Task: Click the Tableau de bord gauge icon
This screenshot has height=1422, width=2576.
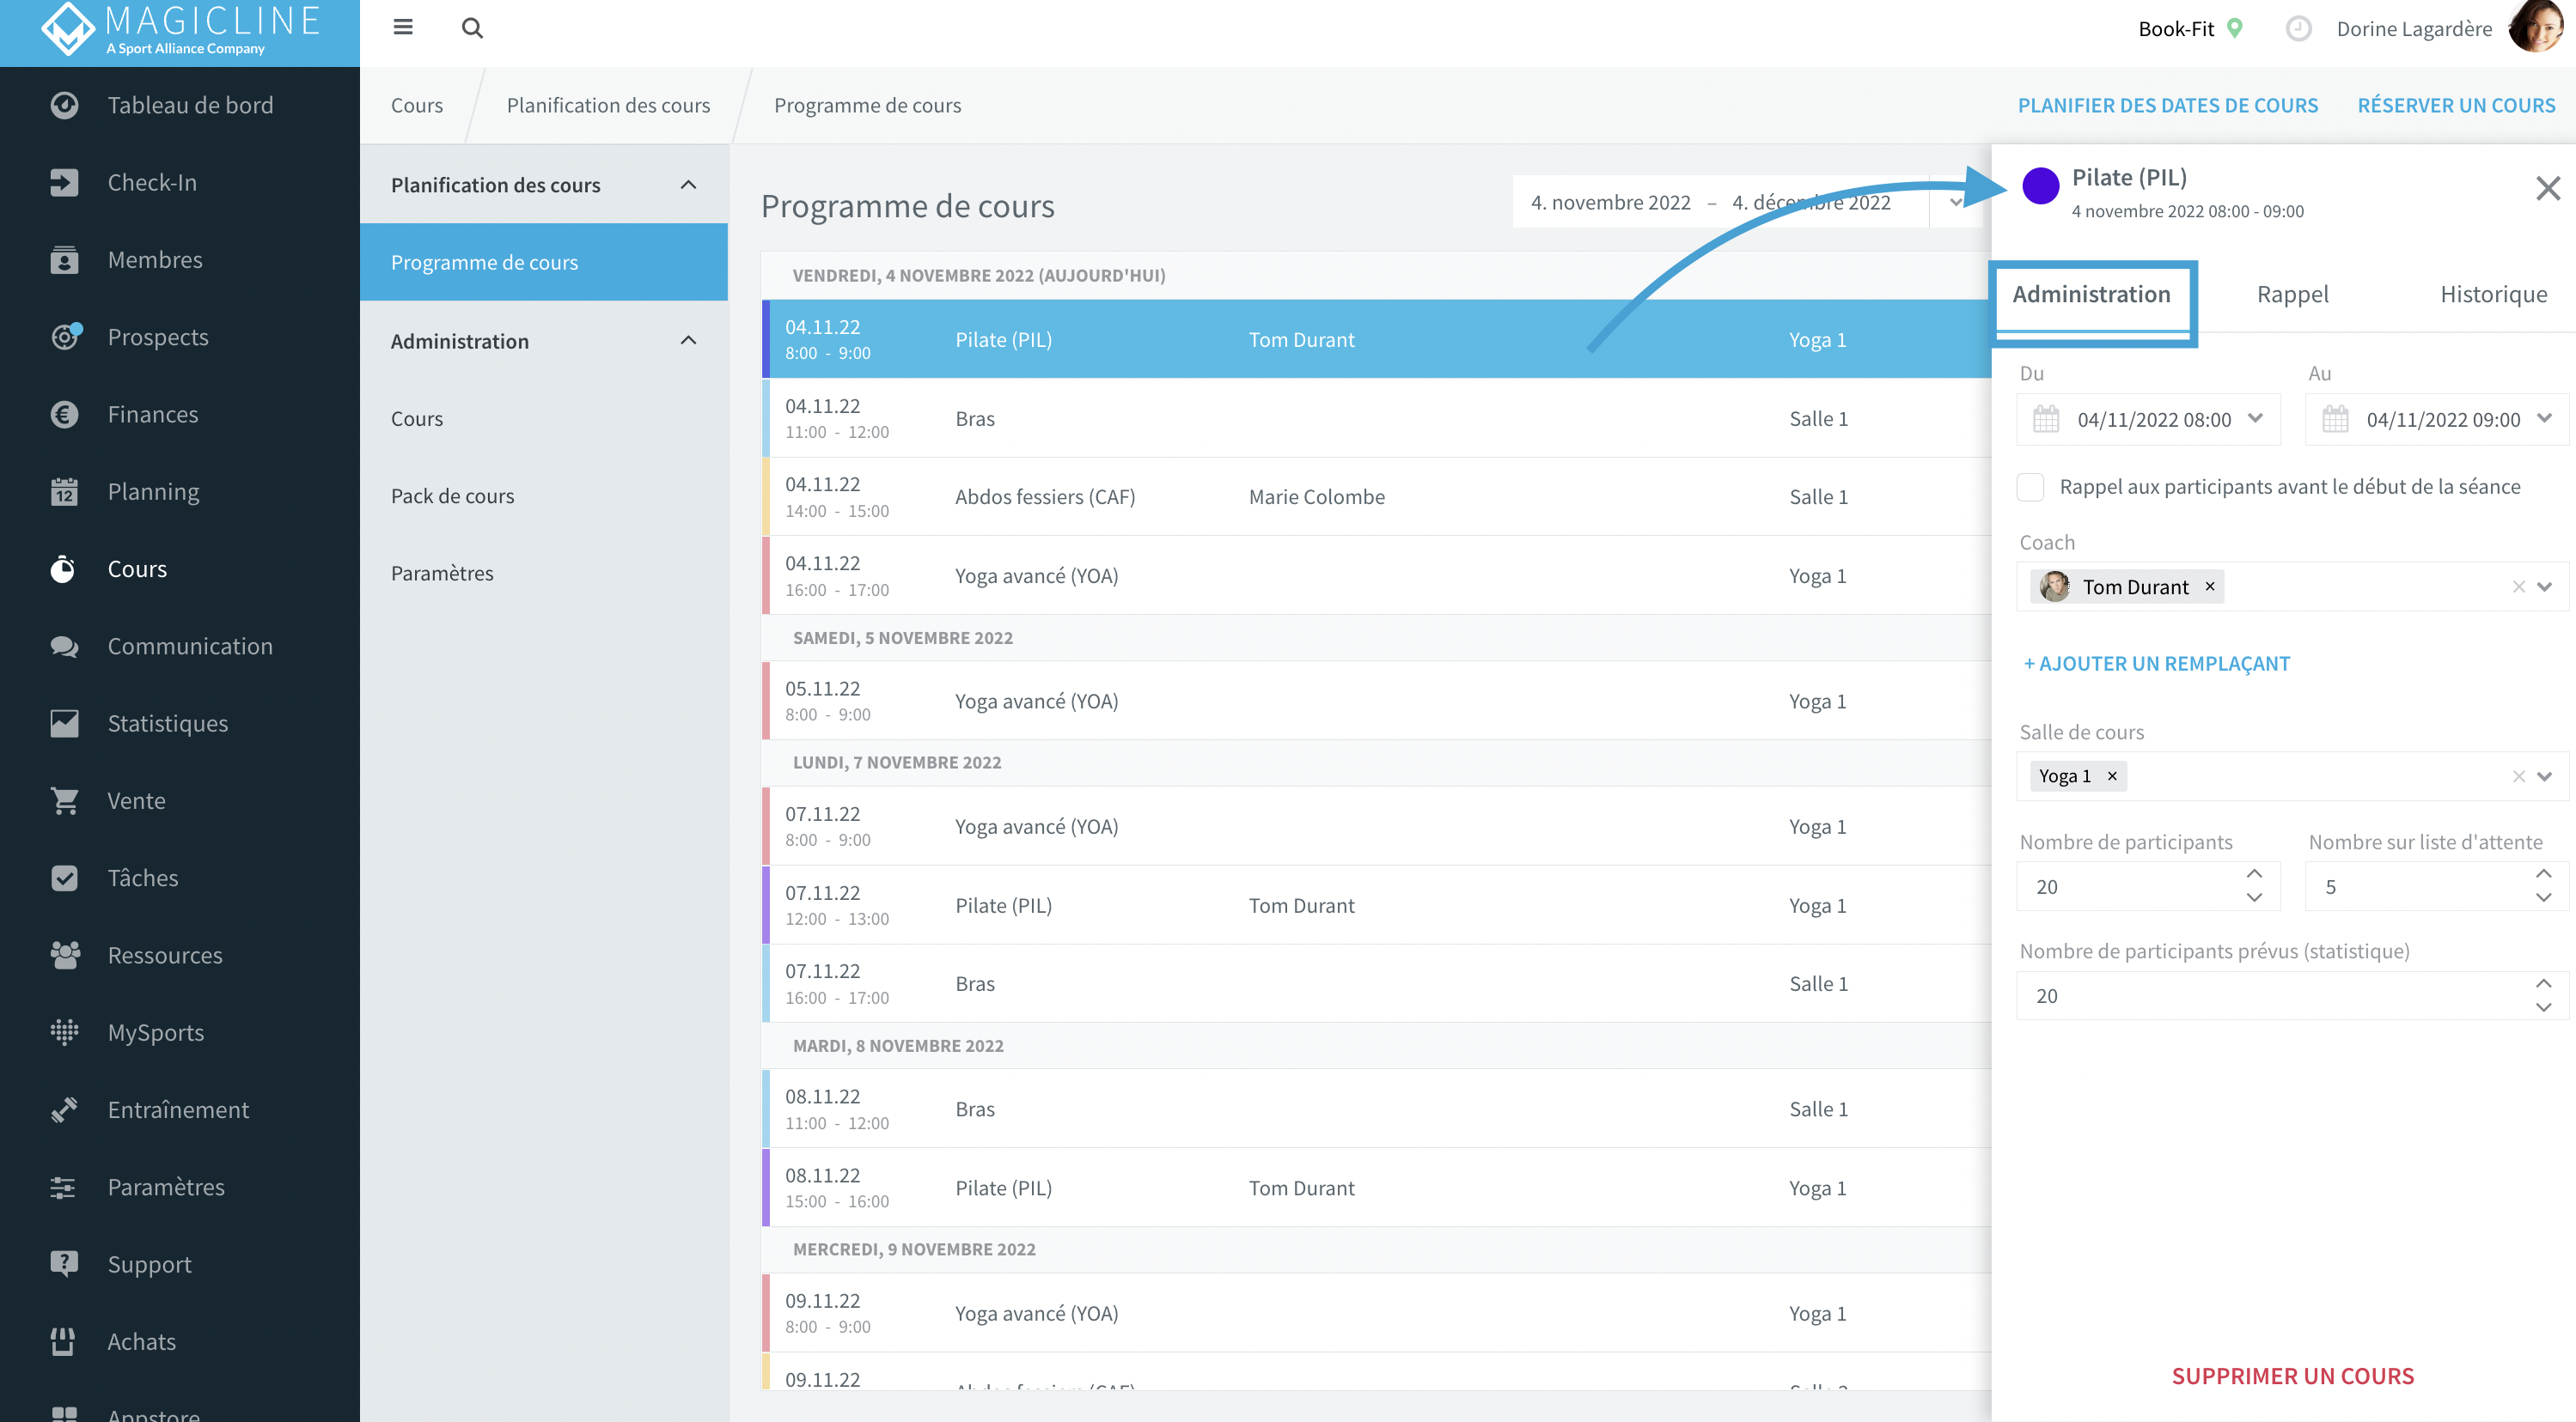Action: pos(64,105)
